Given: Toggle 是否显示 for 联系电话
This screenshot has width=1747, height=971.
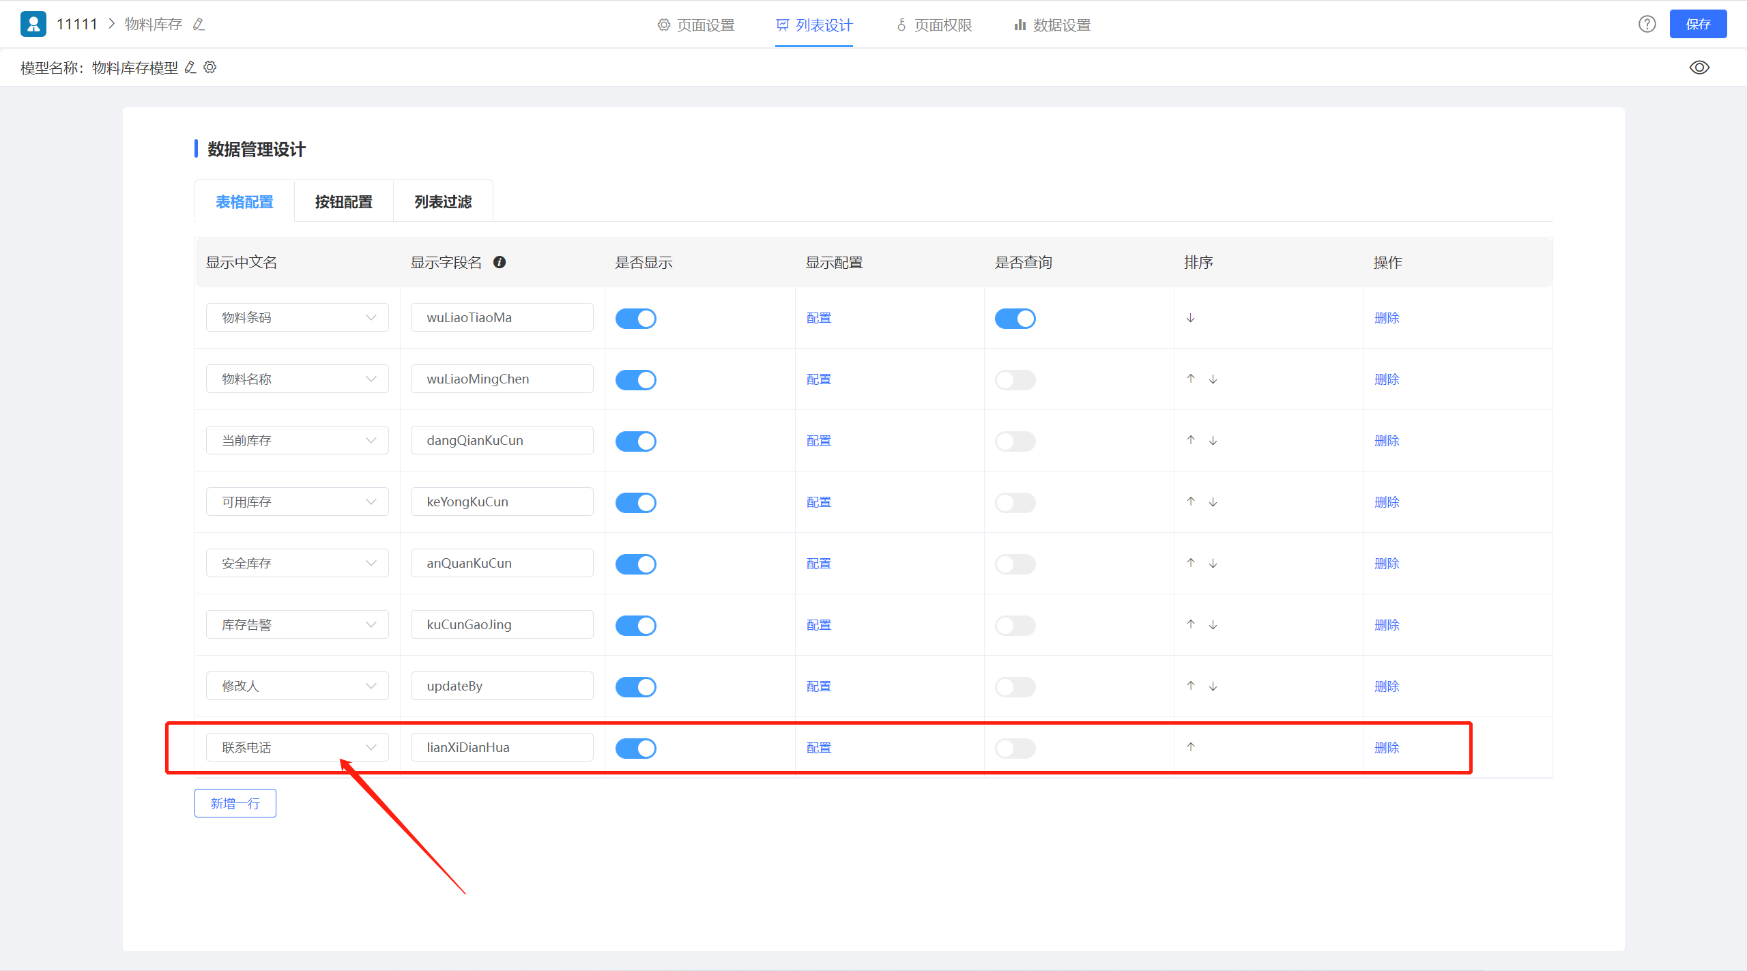Looking at the screenshot, I should 635,748.
